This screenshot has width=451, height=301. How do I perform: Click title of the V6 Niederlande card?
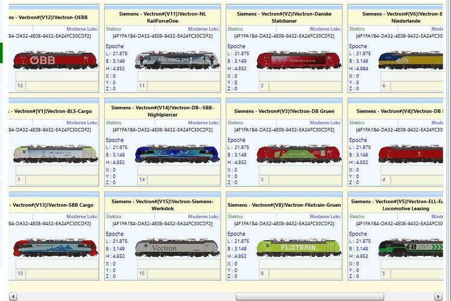click(402, 17)
